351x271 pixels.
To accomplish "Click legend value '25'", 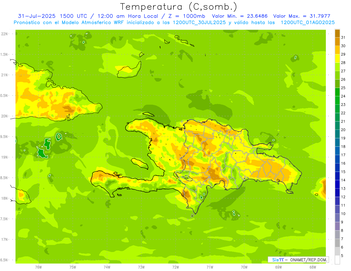I will [343, 88].
